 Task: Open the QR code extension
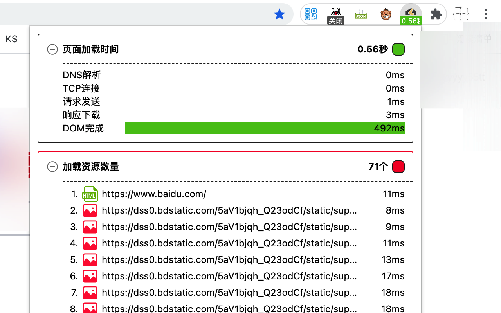coord(311,14)
